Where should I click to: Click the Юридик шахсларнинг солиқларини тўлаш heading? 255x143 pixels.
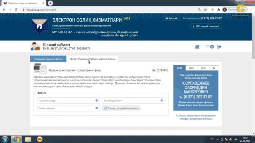point(75,70)
